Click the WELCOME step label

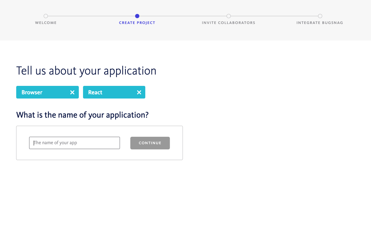point(46,23)
